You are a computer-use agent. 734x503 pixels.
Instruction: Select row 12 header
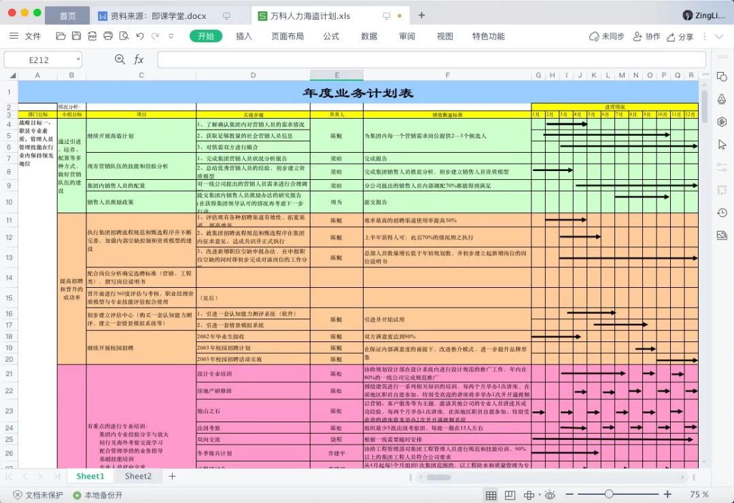tap(9, 238)
